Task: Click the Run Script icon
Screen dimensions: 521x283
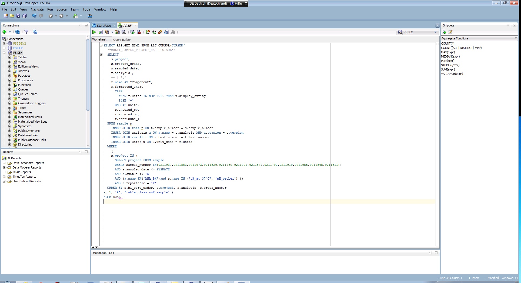Action: coord(101,32)
